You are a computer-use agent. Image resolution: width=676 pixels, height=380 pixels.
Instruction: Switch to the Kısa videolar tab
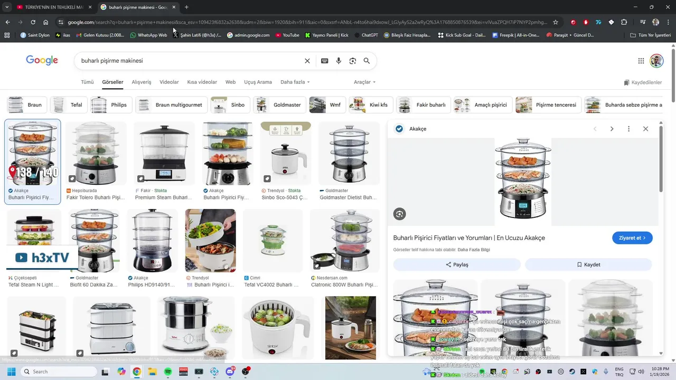coord(202,82)
